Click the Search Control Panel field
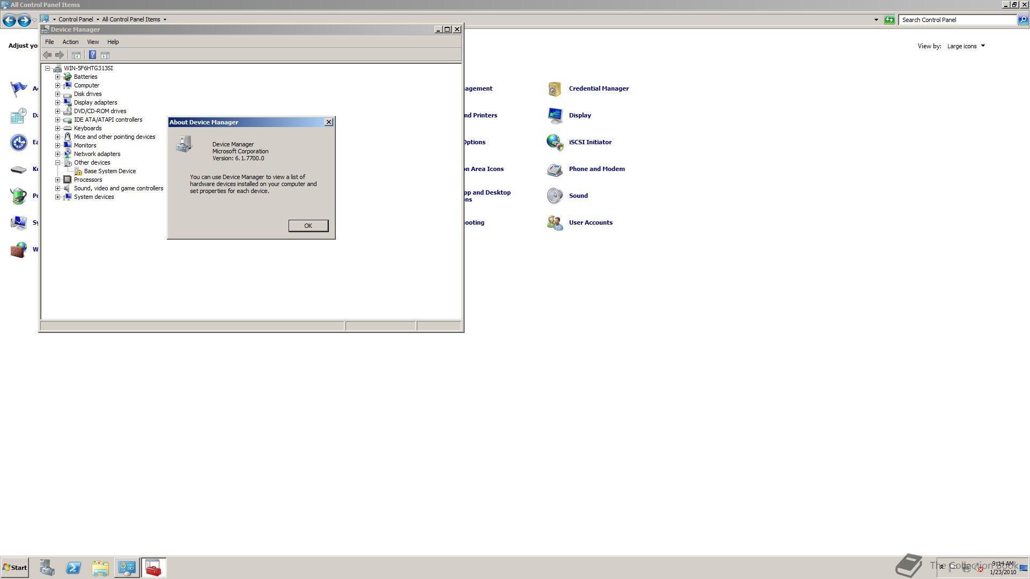 coord(958,20)
